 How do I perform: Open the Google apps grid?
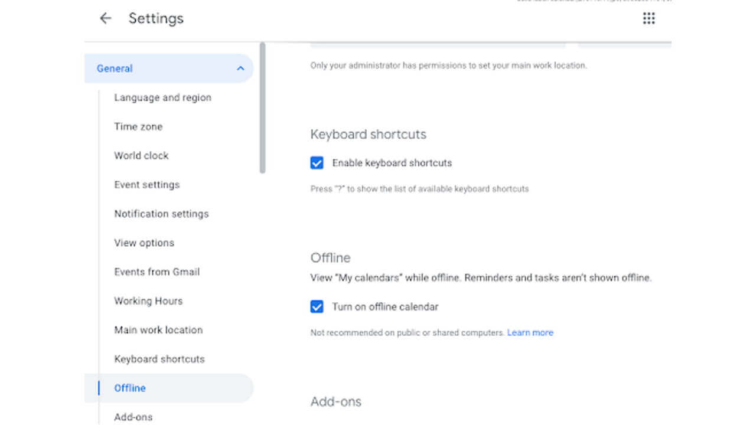point(649,18)
